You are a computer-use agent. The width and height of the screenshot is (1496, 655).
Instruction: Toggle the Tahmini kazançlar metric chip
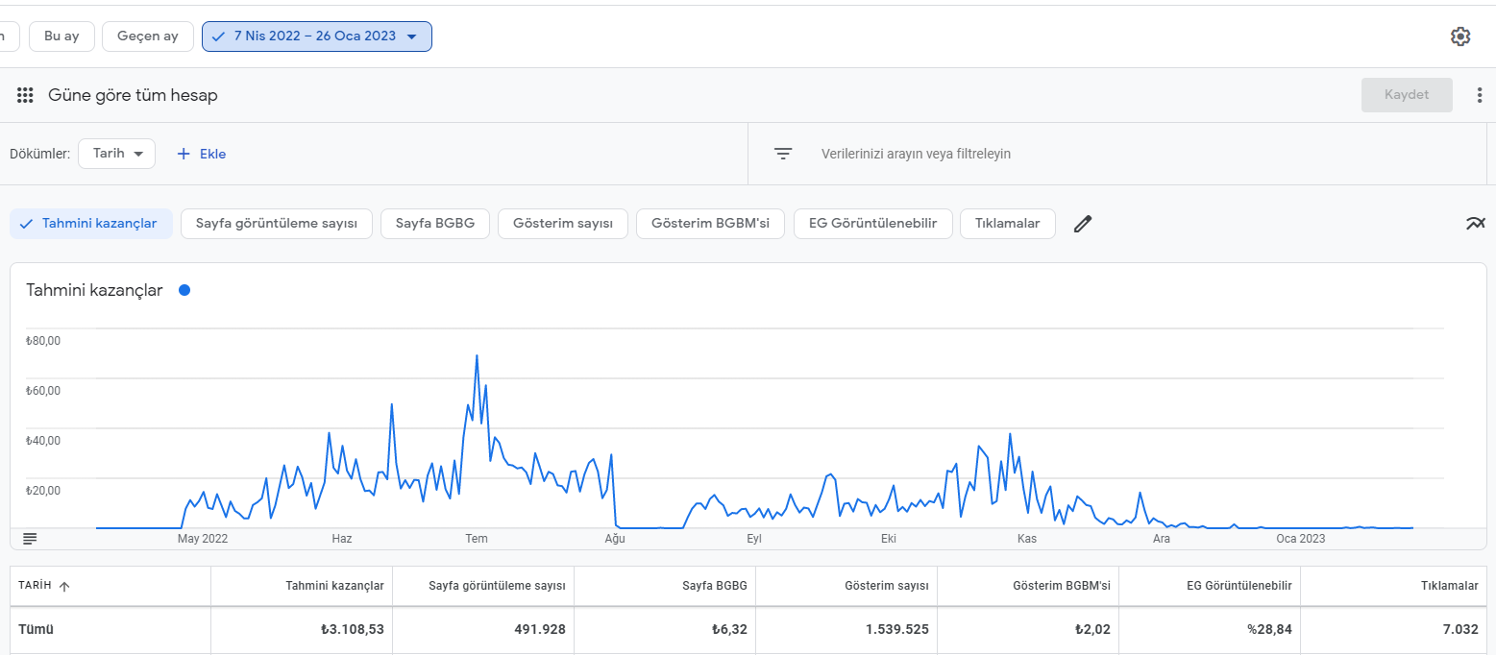pyautogui.click(x=91, y=224)
